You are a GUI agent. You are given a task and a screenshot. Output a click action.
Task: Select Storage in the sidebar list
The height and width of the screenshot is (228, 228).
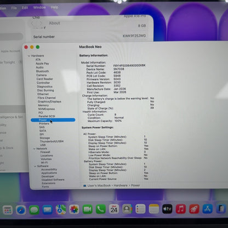click(x=45, y=138)
